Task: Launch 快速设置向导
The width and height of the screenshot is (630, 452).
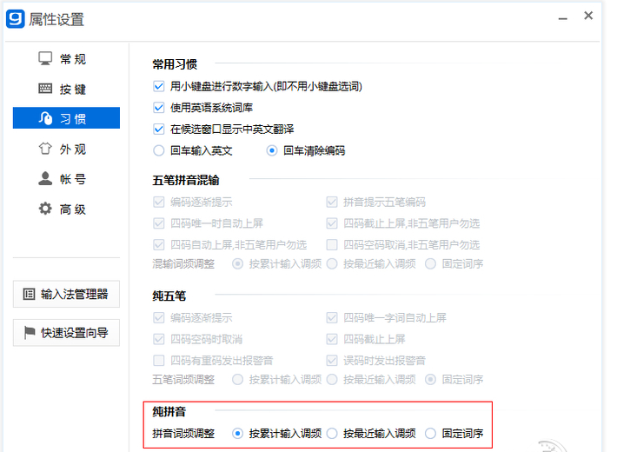Action: 66,333
